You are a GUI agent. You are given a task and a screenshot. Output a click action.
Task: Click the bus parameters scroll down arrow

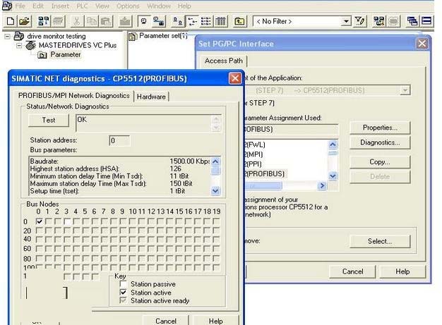point(215,191)
